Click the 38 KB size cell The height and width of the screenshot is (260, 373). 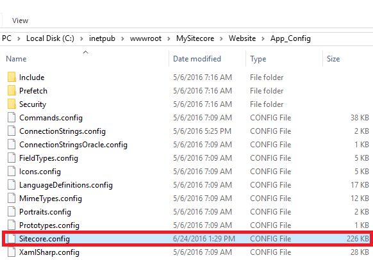click(x=360, y=117)
